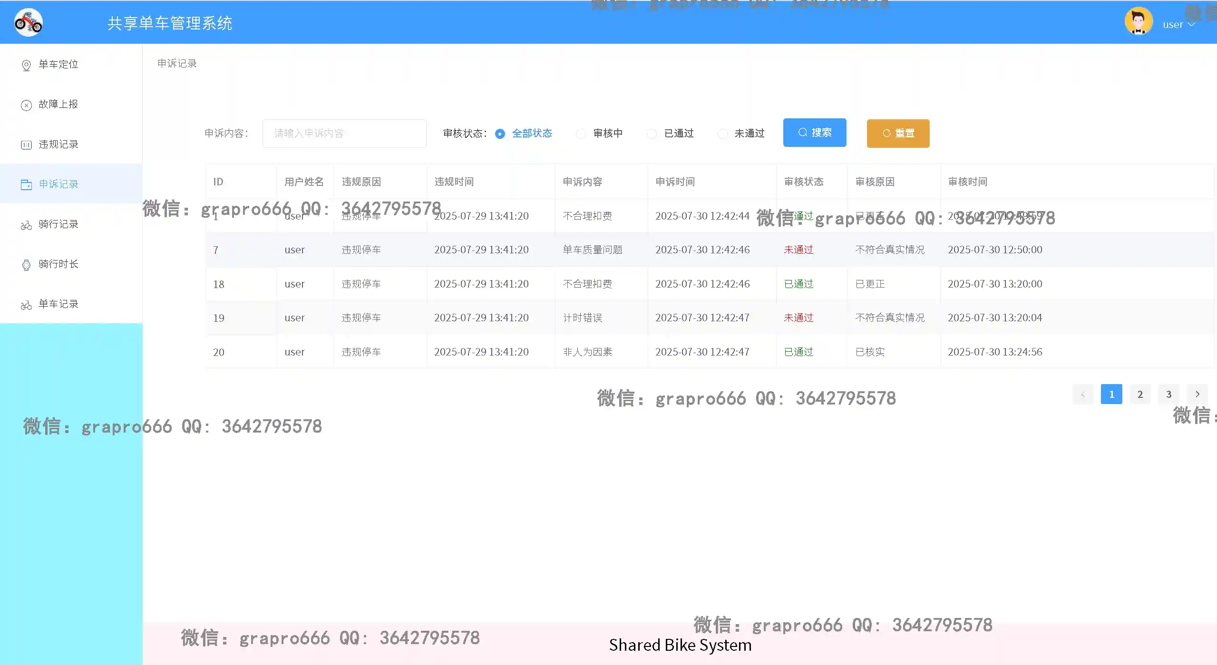Click the user avatar picture

click(1138, 21)
